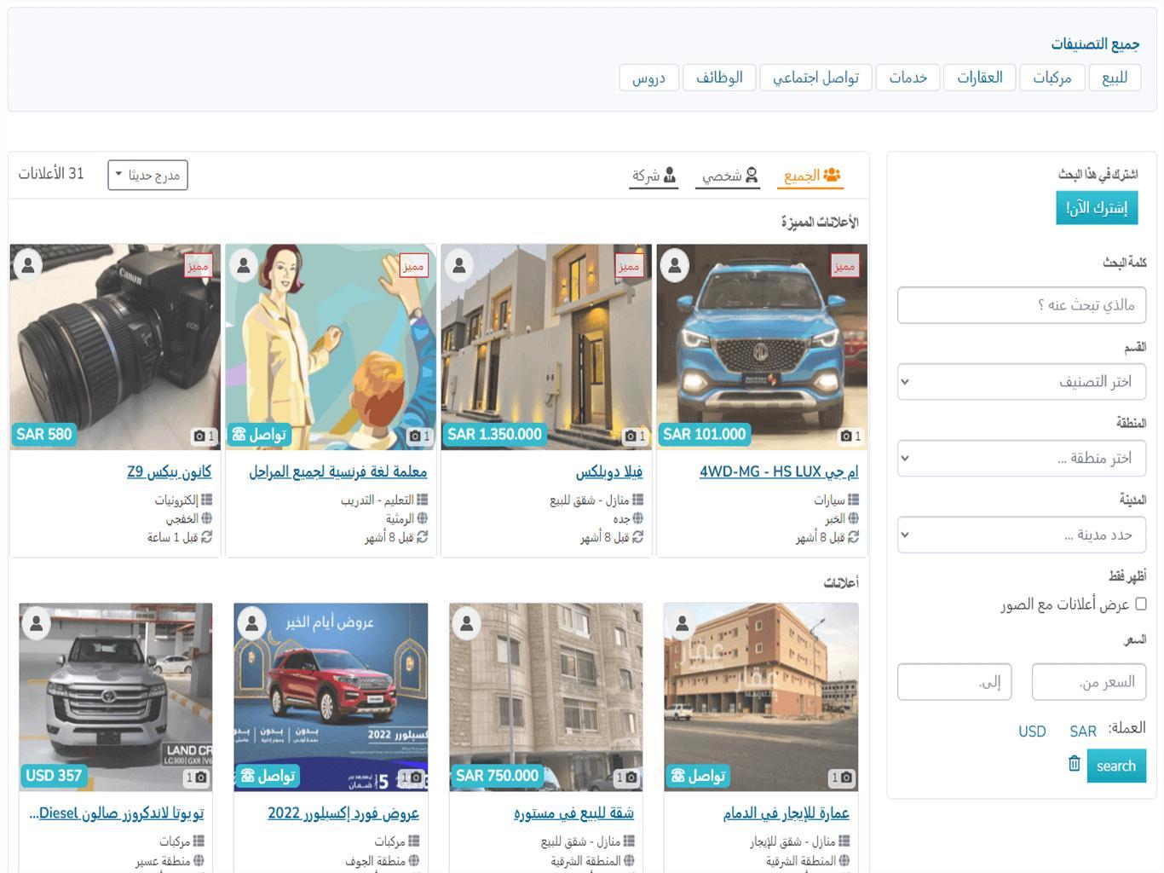
Task: Click the الخفجي location text
Action: pos(182,518)
